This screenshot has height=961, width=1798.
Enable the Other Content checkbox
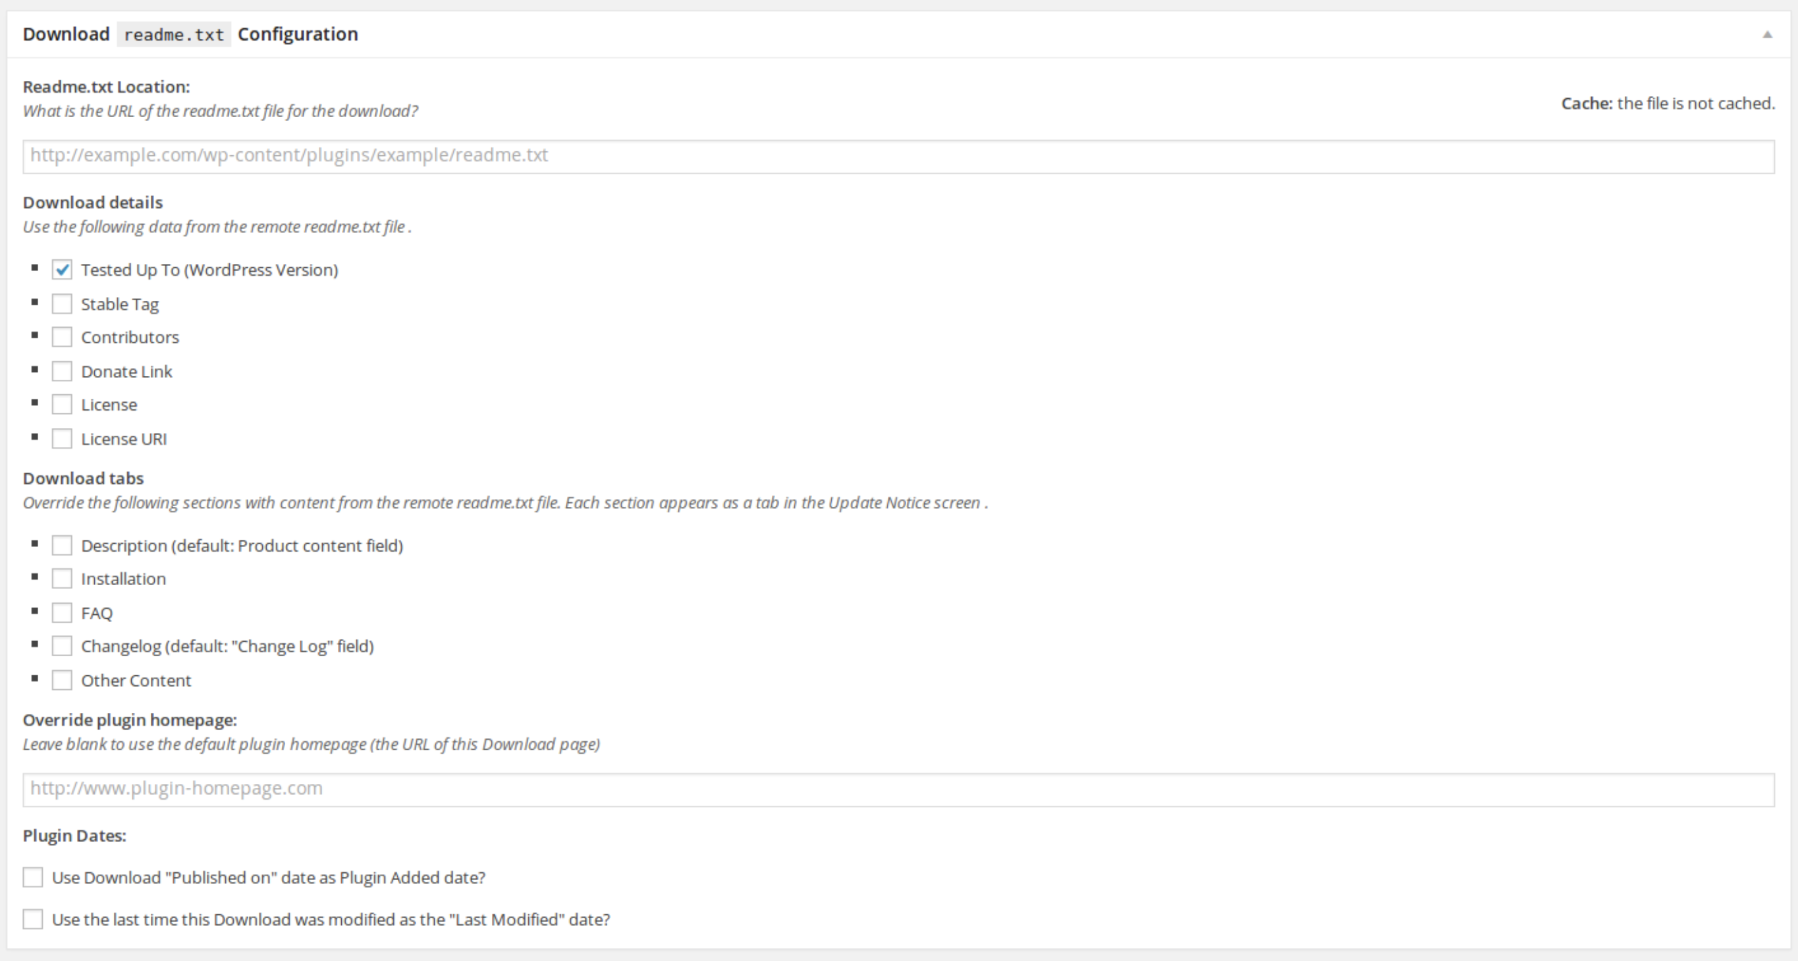(x=62, y=681)
